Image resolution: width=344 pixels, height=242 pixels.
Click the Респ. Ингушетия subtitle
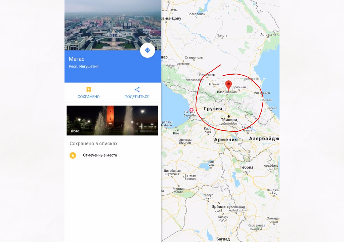point(84,66)
